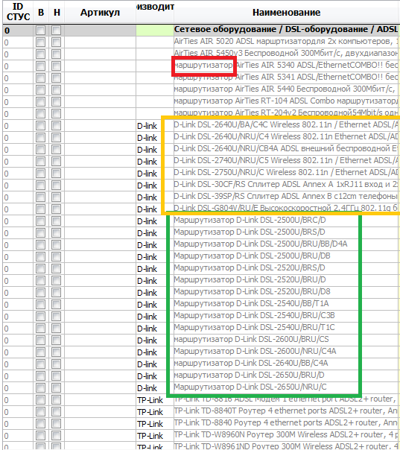Viewport: 400px width, 450px height.
Task: Click empty Артикул cell in DSL-2600U/BRU/CS row
Action: click(x=100, y=340)
